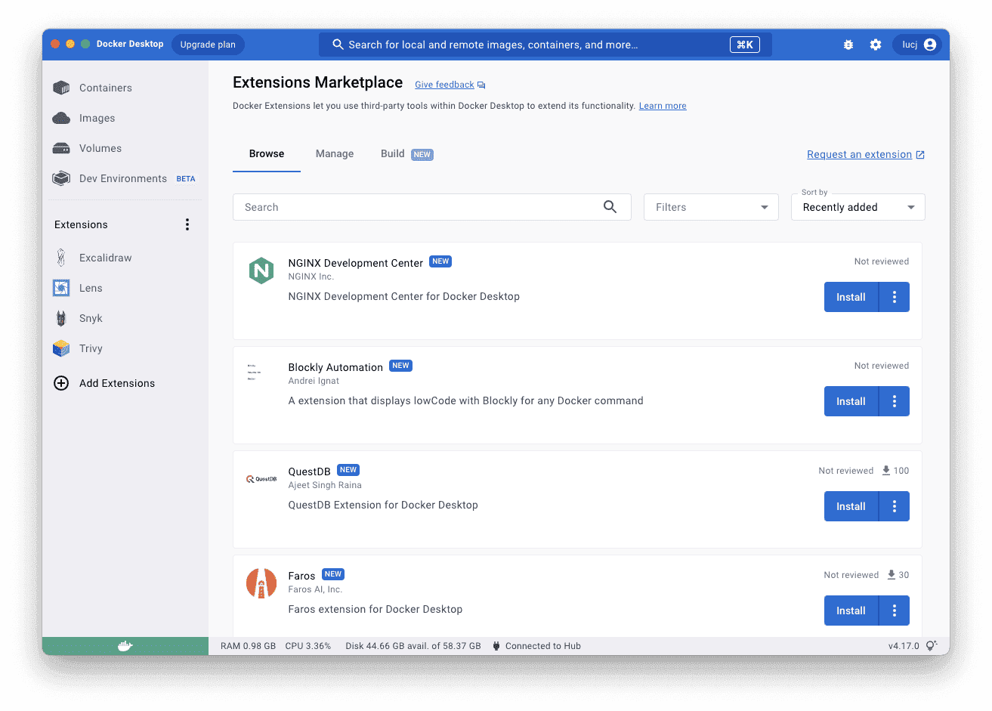The width and height of the screenshot is (992, 711).
Task: Open the Excalidraw extension icon
Action: pos(61,258)
